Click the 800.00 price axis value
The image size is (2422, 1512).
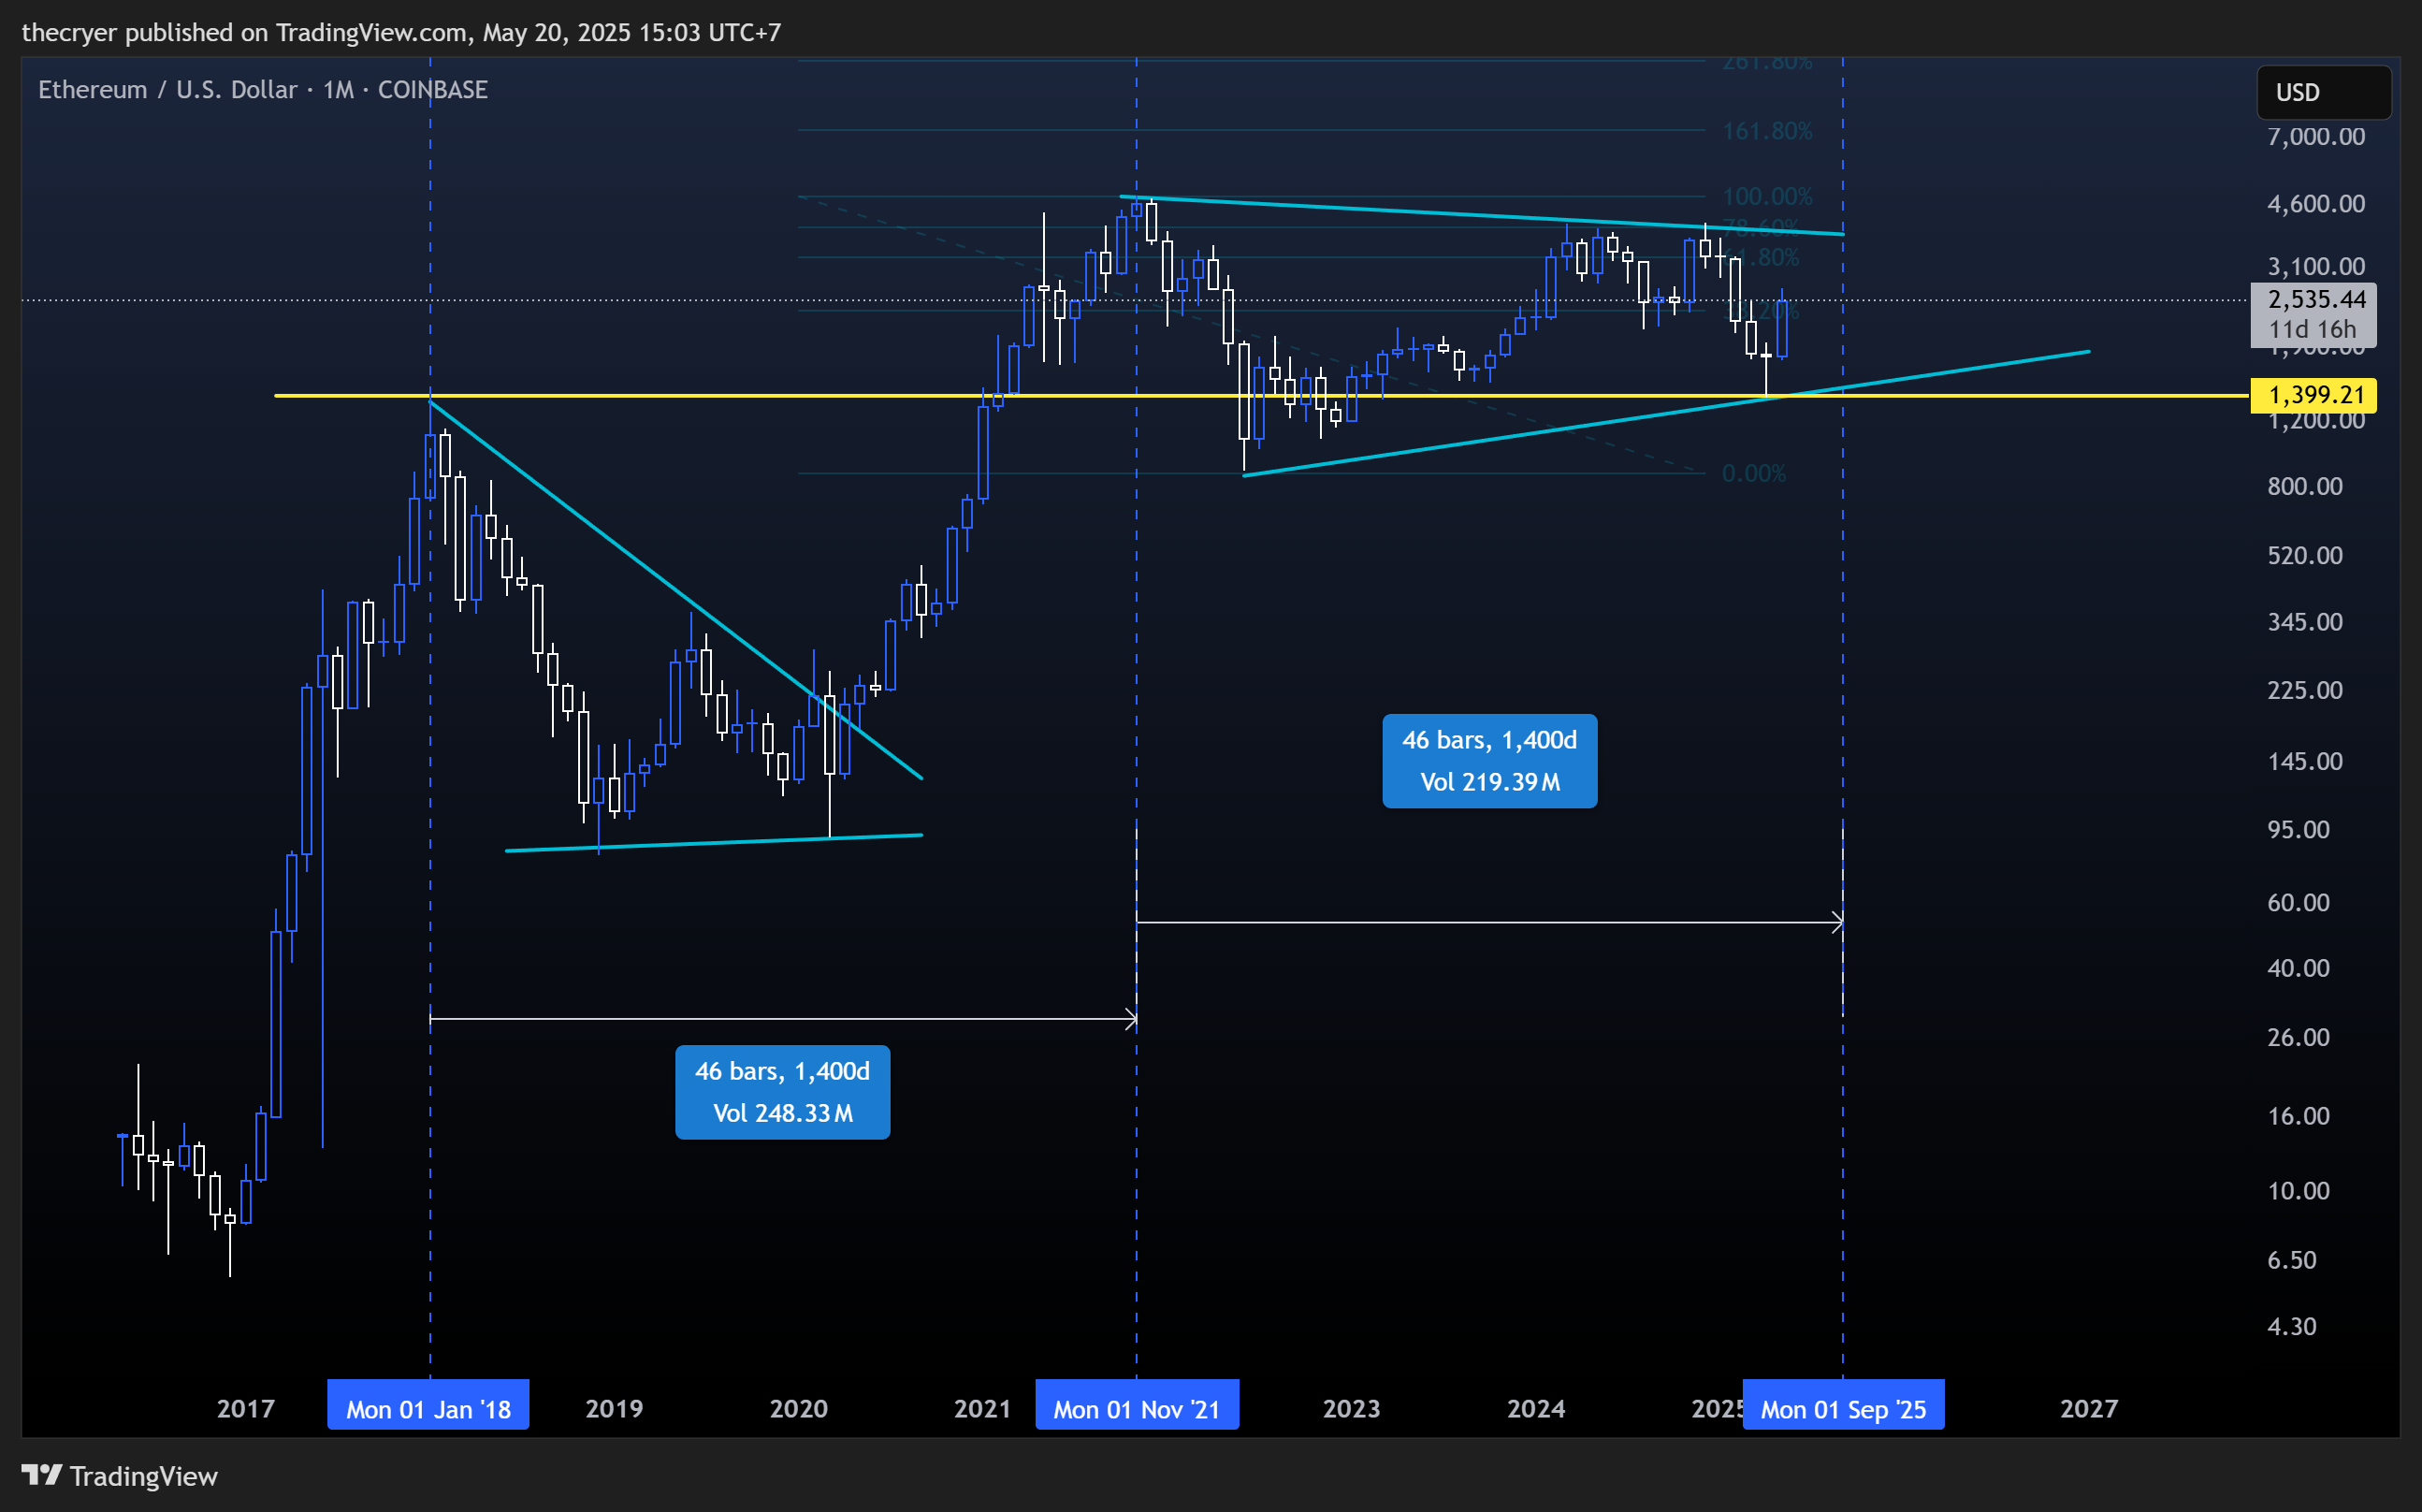2305,487
